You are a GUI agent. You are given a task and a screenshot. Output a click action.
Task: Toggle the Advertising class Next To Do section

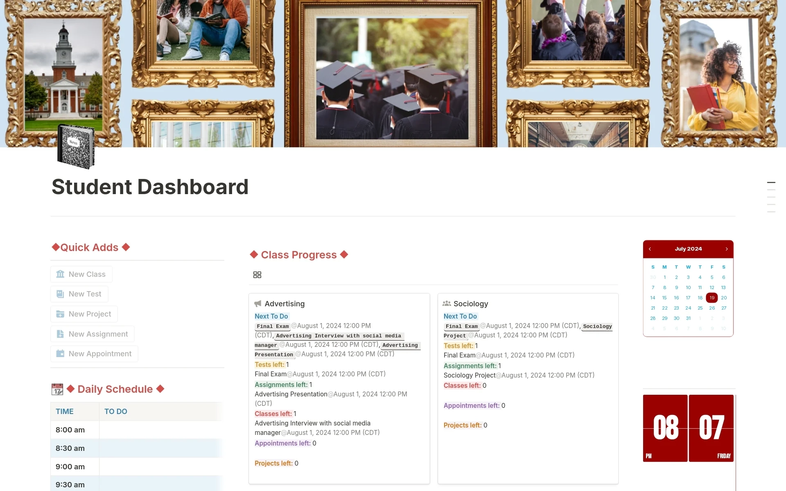(271, 316)
